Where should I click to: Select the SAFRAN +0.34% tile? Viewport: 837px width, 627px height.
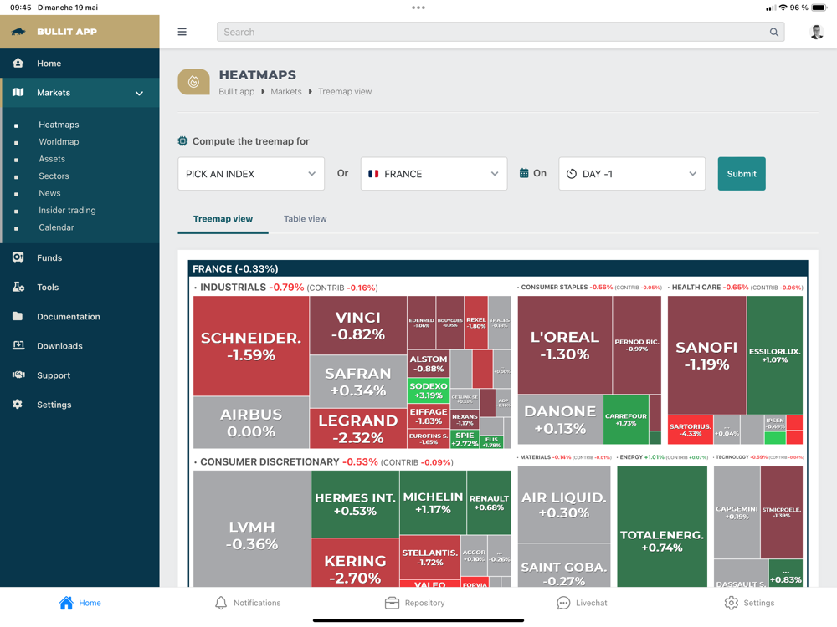358,382
